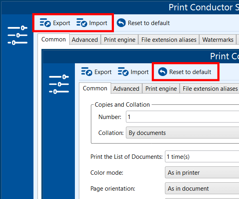Click the Export icon in the outer window

click(x=45, y=23)
